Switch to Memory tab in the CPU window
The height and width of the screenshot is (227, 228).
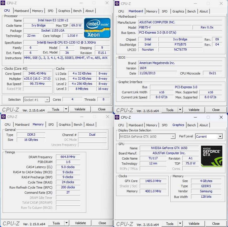click(x=37, y=11)
